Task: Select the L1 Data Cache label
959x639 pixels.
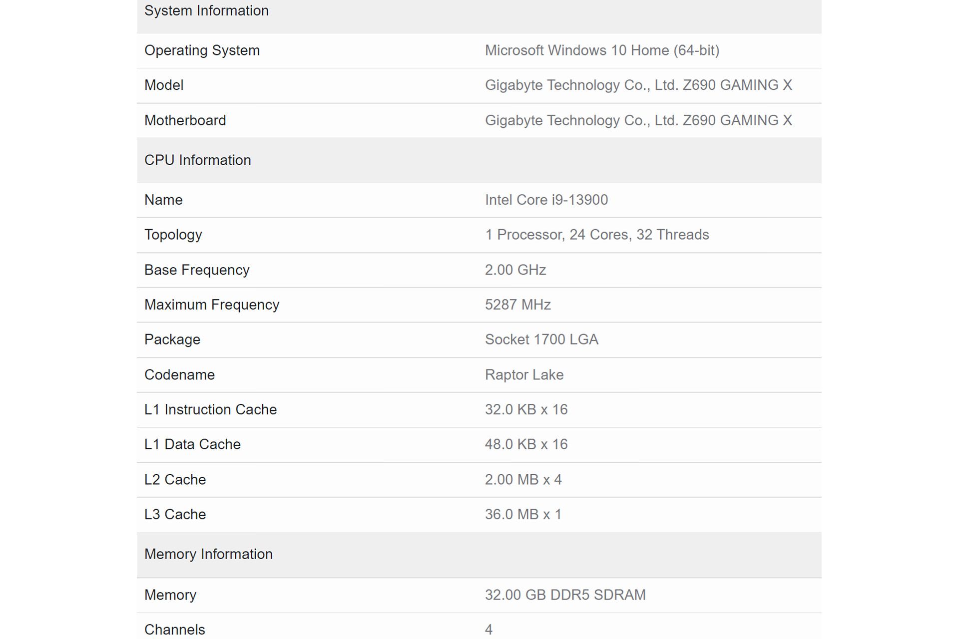Action: click(192, 444)
